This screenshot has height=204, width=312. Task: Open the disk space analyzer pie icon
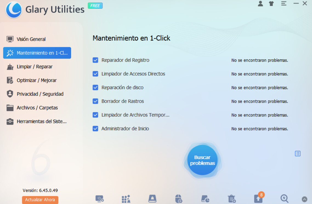coord(205,199)
